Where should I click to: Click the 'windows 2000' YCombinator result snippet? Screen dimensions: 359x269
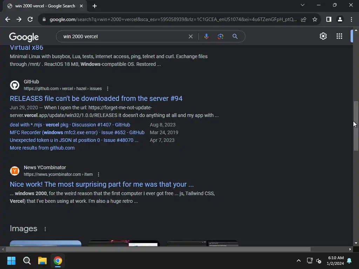pyautogui.click(x=113, y=198)
